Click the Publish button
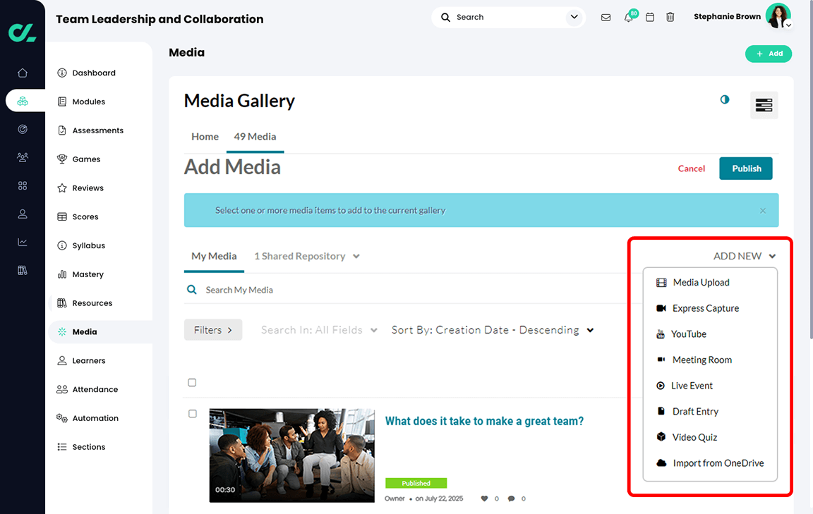Screen dimensions: 813x514 [x=745, y=169]
